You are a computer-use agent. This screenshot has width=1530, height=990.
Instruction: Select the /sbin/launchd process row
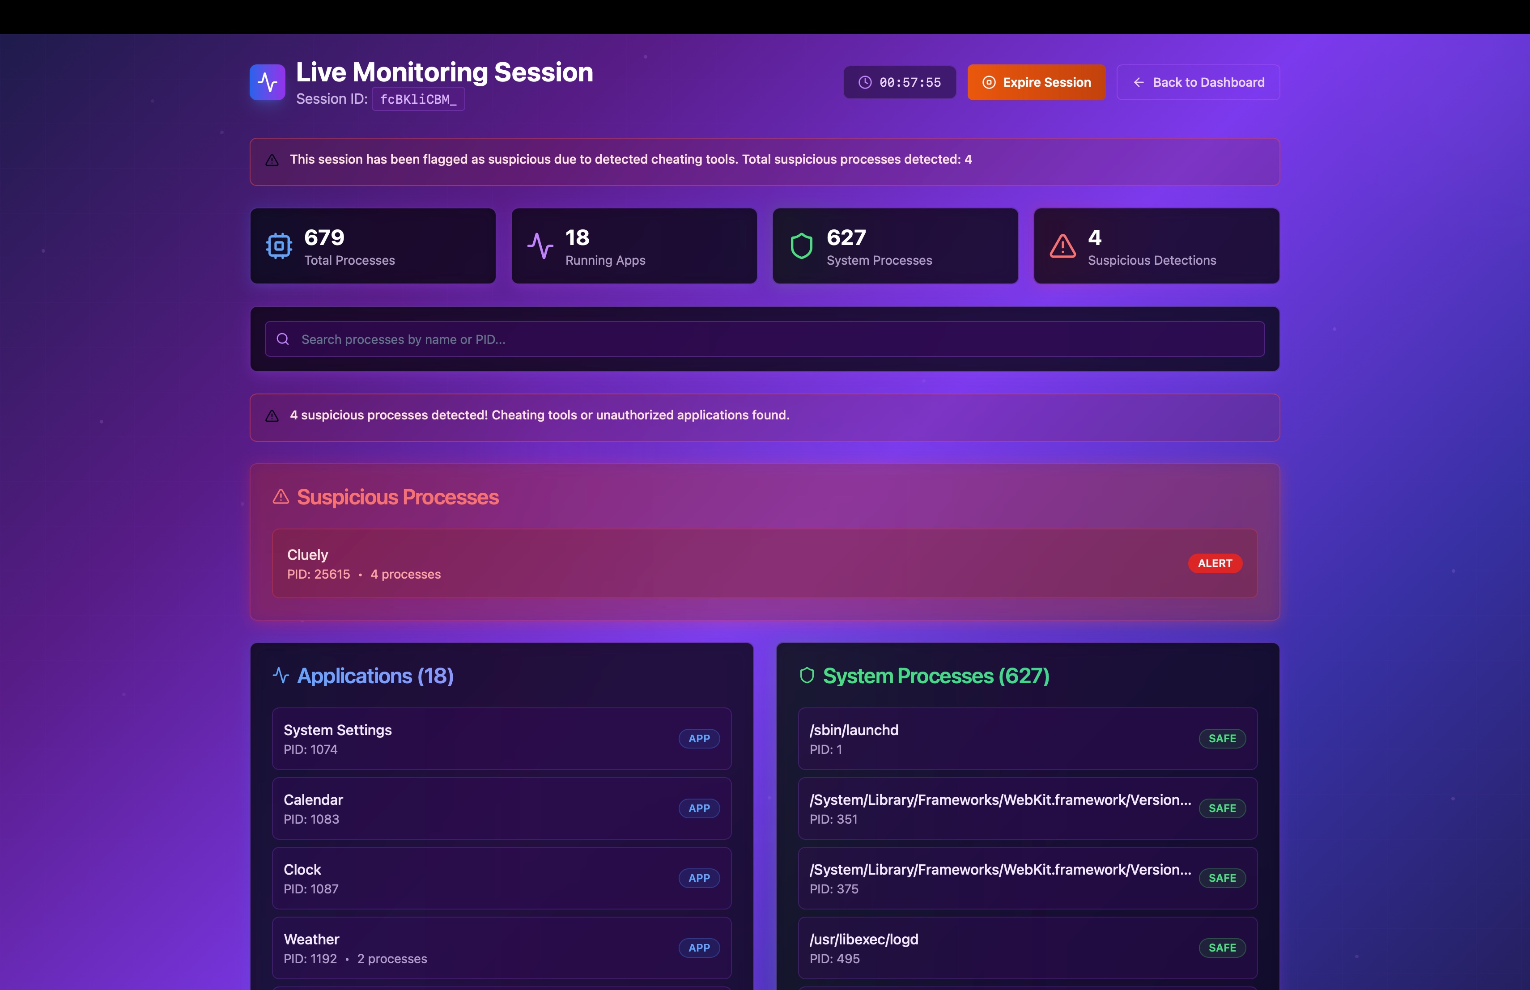1027,739
